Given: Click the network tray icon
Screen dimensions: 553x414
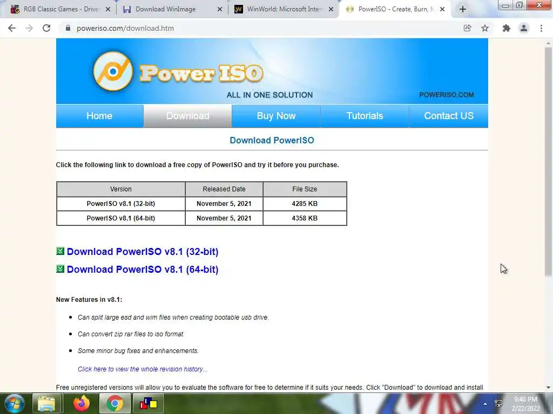Looking at the screenshot, I should (498, 403).
